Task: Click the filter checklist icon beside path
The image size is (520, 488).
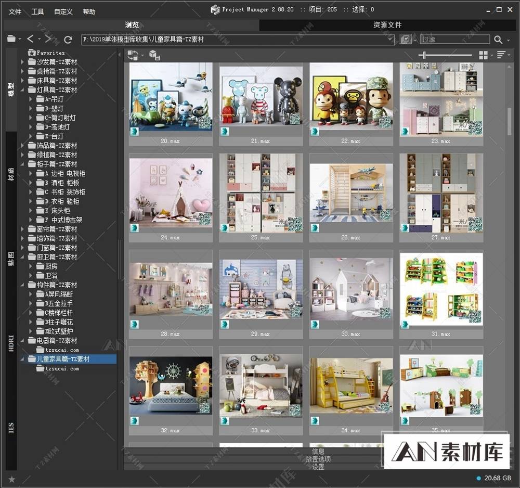Action: (x=405, y=39)
